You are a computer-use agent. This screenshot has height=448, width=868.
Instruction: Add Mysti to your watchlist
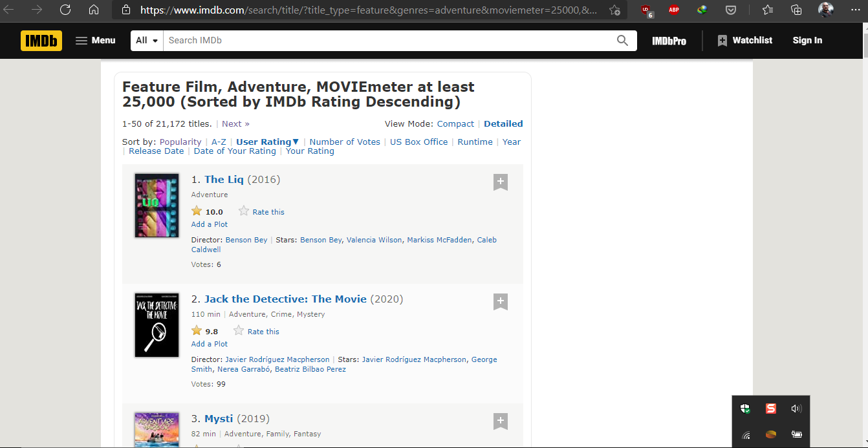[x=500, y=421]
